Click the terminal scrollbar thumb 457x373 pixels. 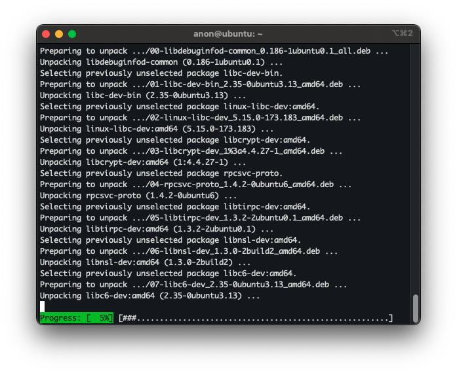pyautogui.click(x=415, y=308)
